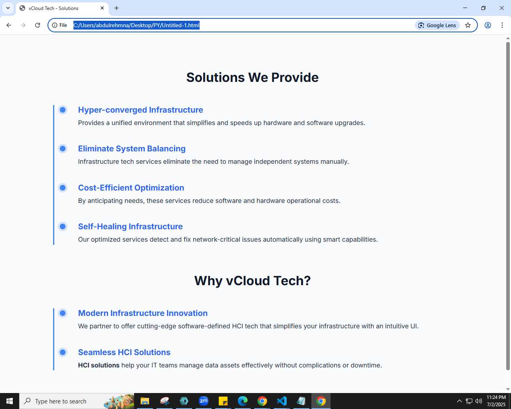
Task: Click the Cost-Efficient Optimization heading
Action: 131,188
